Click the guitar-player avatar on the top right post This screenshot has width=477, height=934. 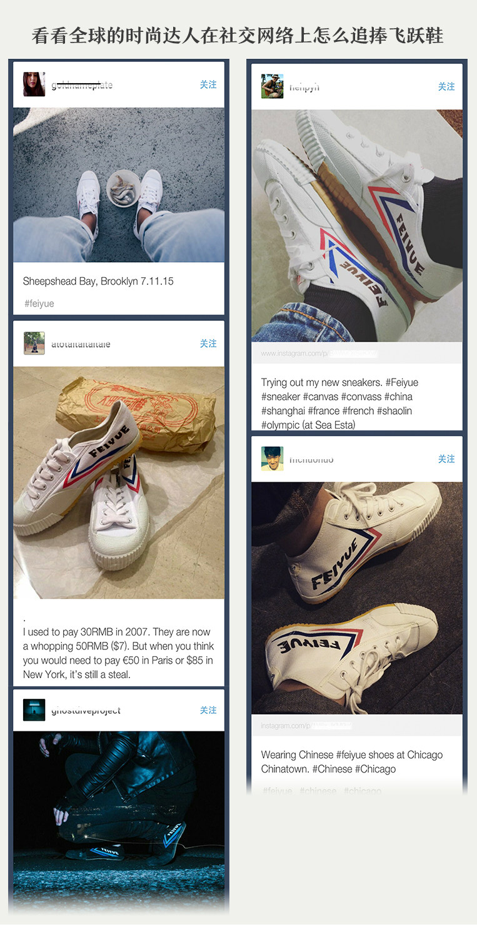(272, 86)
